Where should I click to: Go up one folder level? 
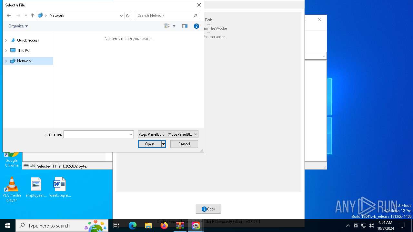coord(33,15)
